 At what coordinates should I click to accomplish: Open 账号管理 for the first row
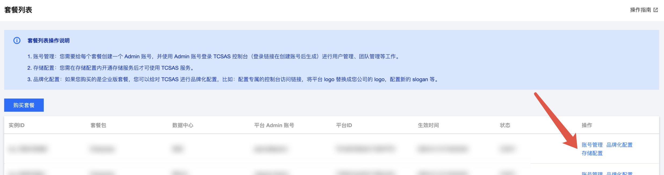592,145
